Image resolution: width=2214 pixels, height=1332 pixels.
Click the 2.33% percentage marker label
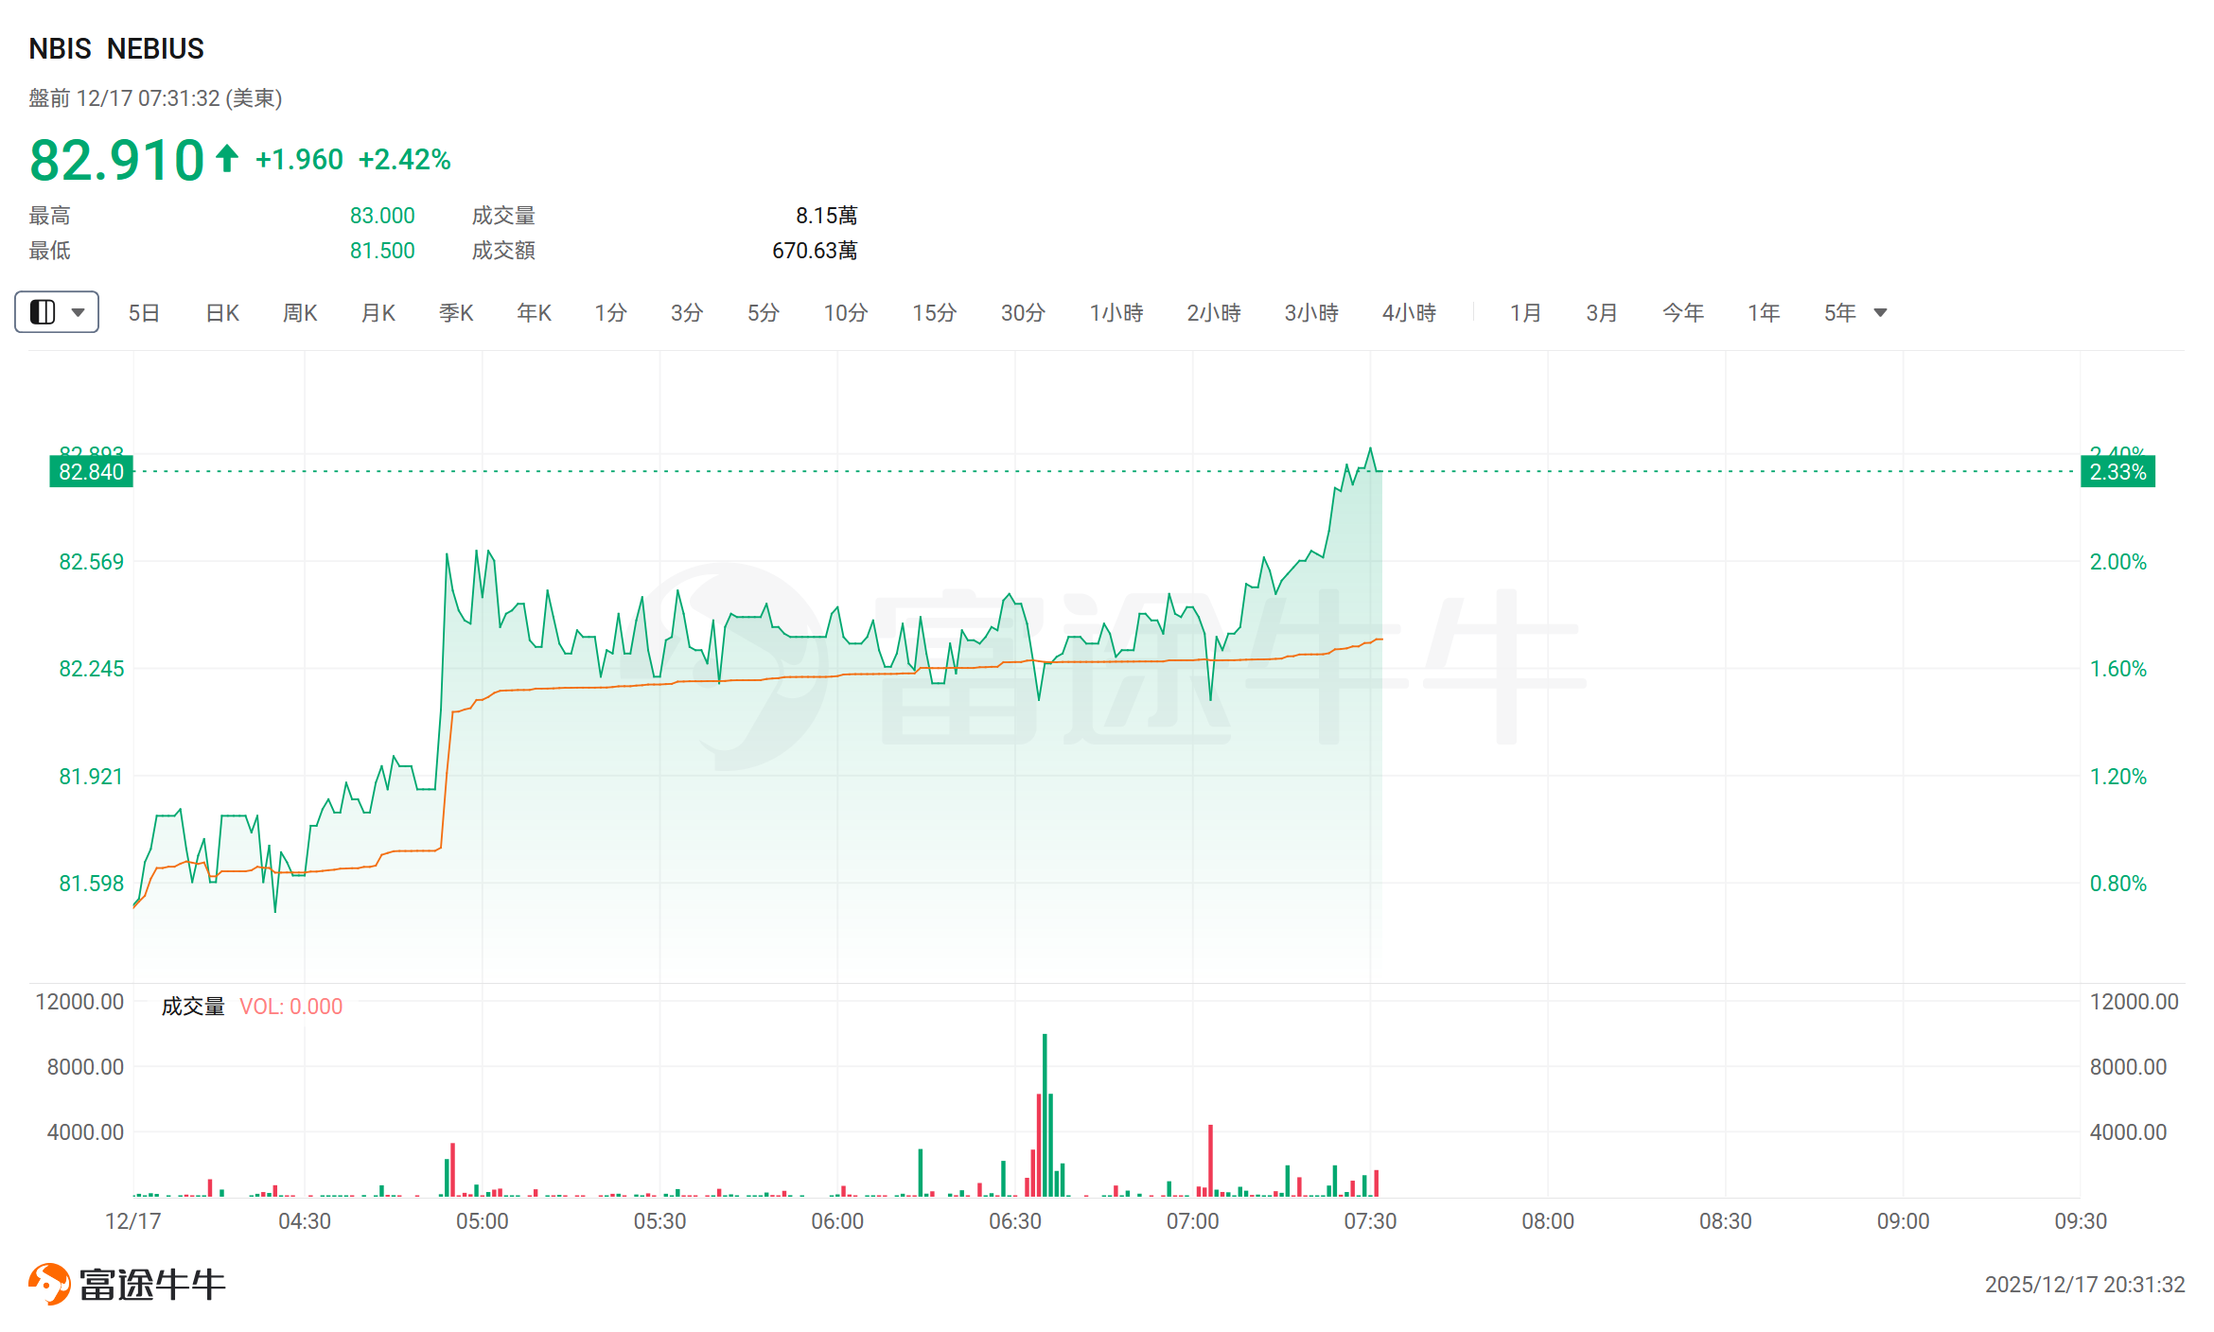2117,472
